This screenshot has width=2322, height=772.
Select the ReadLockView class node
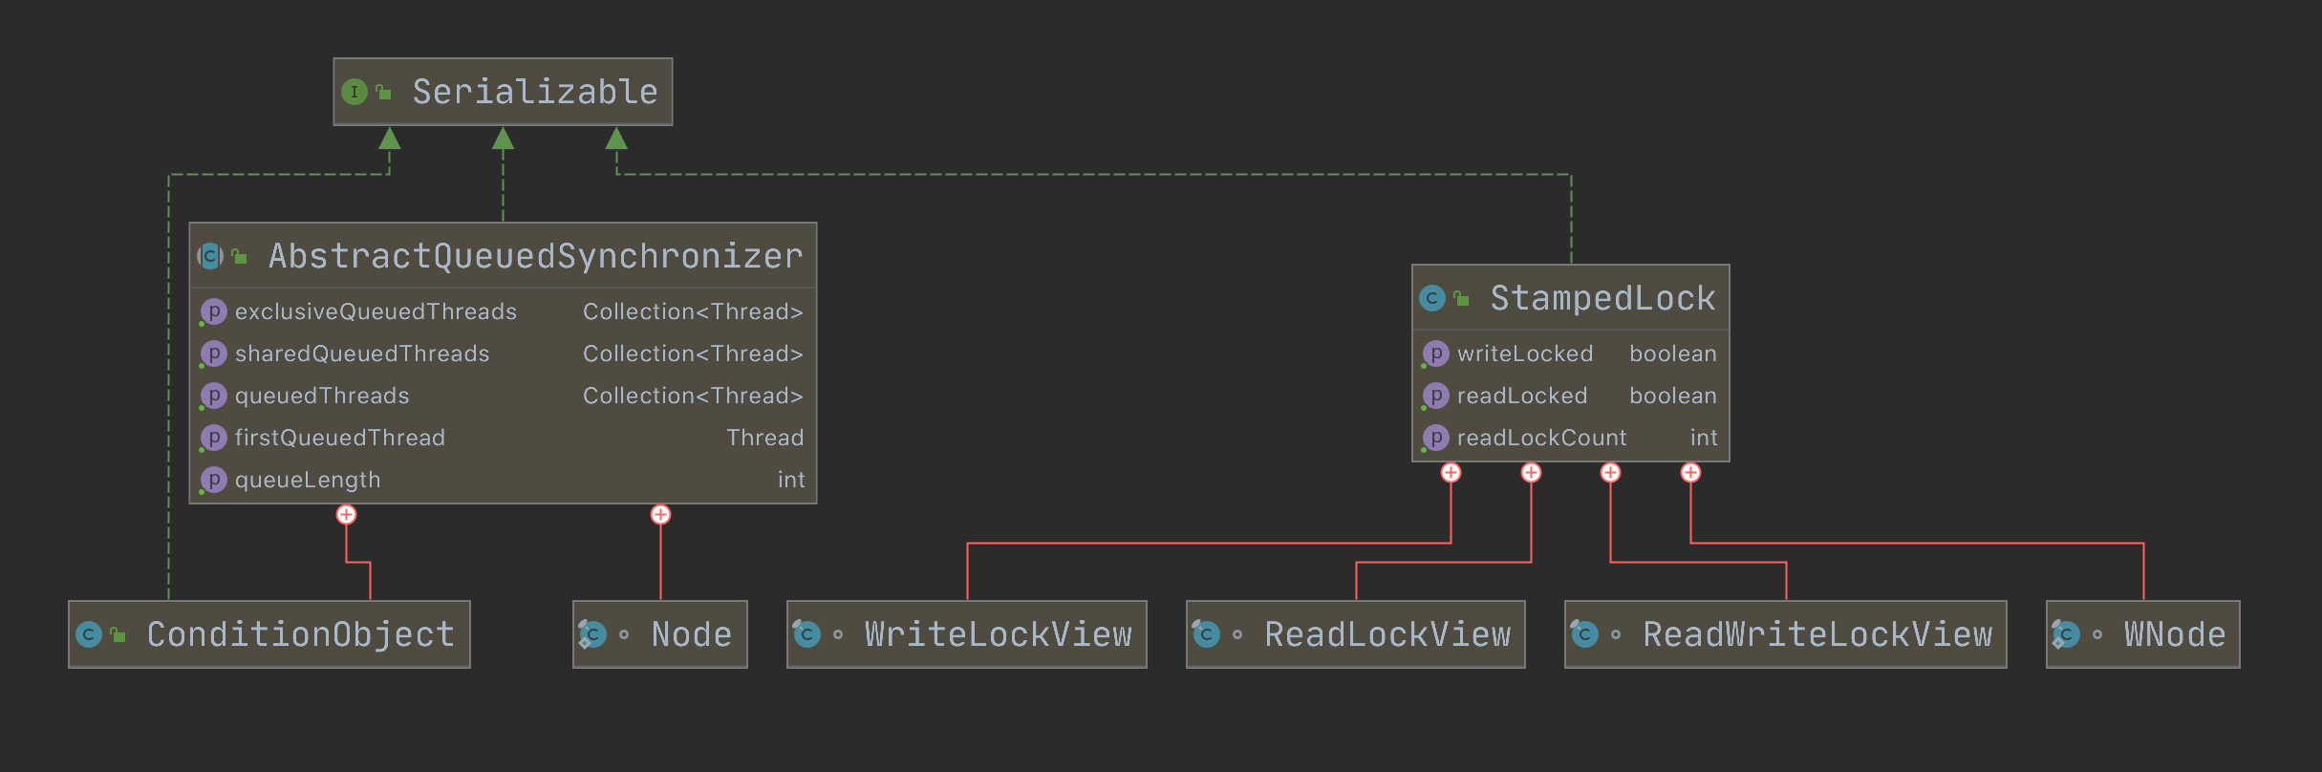(1355, 634)
